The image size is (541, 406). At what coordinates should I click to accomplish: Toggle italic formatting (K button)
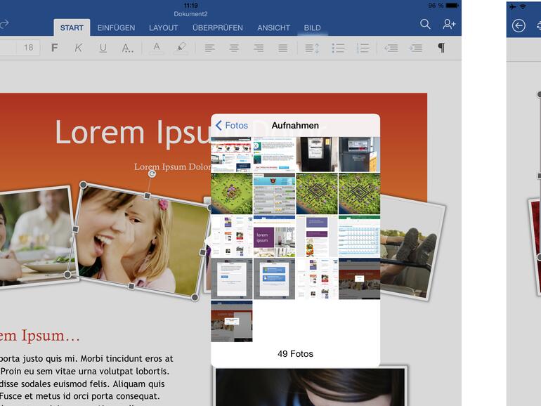point(79,48)
